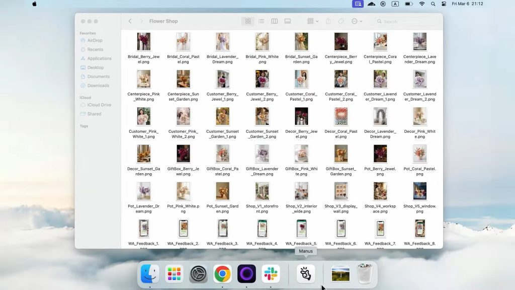Select Applications in Finder sidebar

(x=99, y=58)
